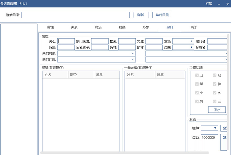231x155 pixels.
Task: Close the 昊天修改器 window
Action: 228,4
